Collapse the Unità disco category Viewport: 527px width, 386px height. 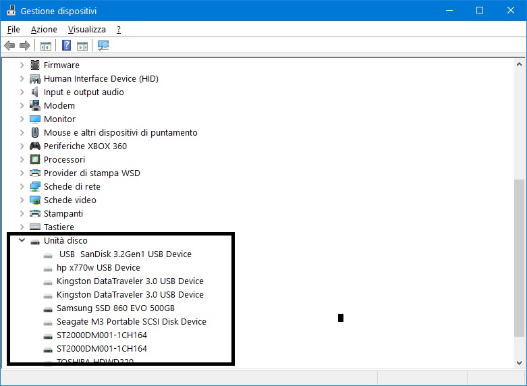click(22, 240)
